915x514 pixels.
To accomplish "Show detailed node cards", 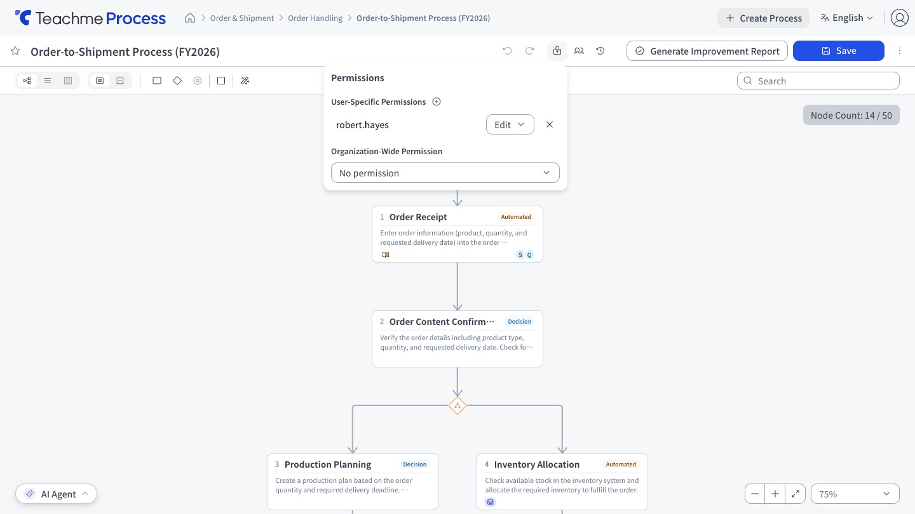I will (100, 81).
